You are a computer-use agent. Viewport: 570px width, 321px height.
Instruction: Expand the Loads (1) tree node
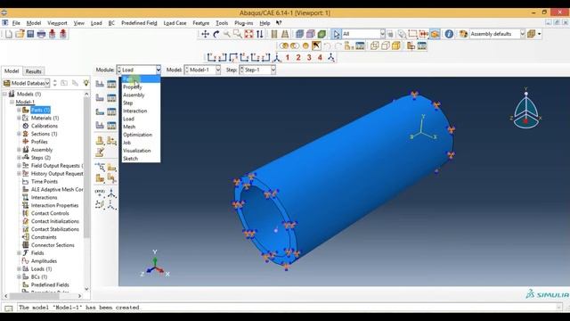tap(19, 269)
